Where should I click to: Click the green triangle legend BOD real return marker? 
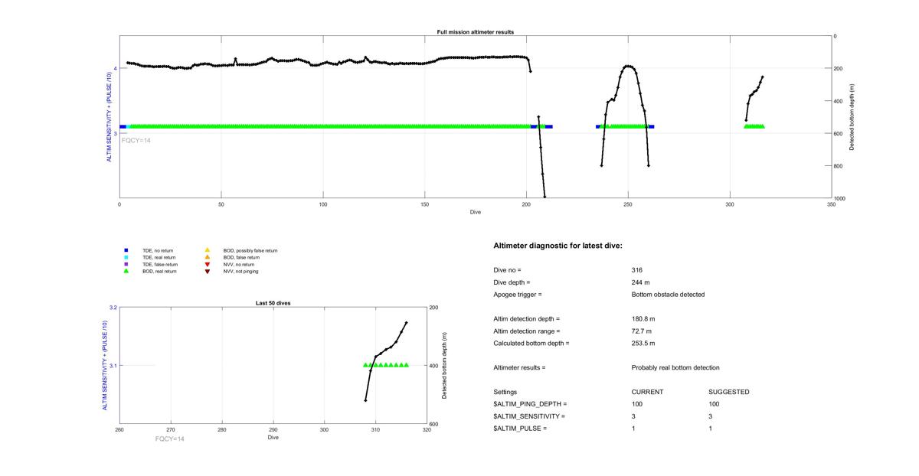[126, 271]
